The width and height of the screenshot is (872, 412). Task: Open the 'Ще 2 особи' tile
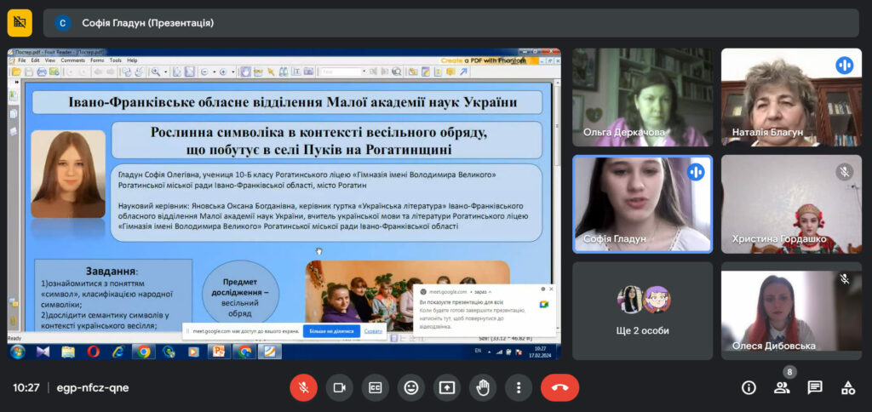click(642, 310)
